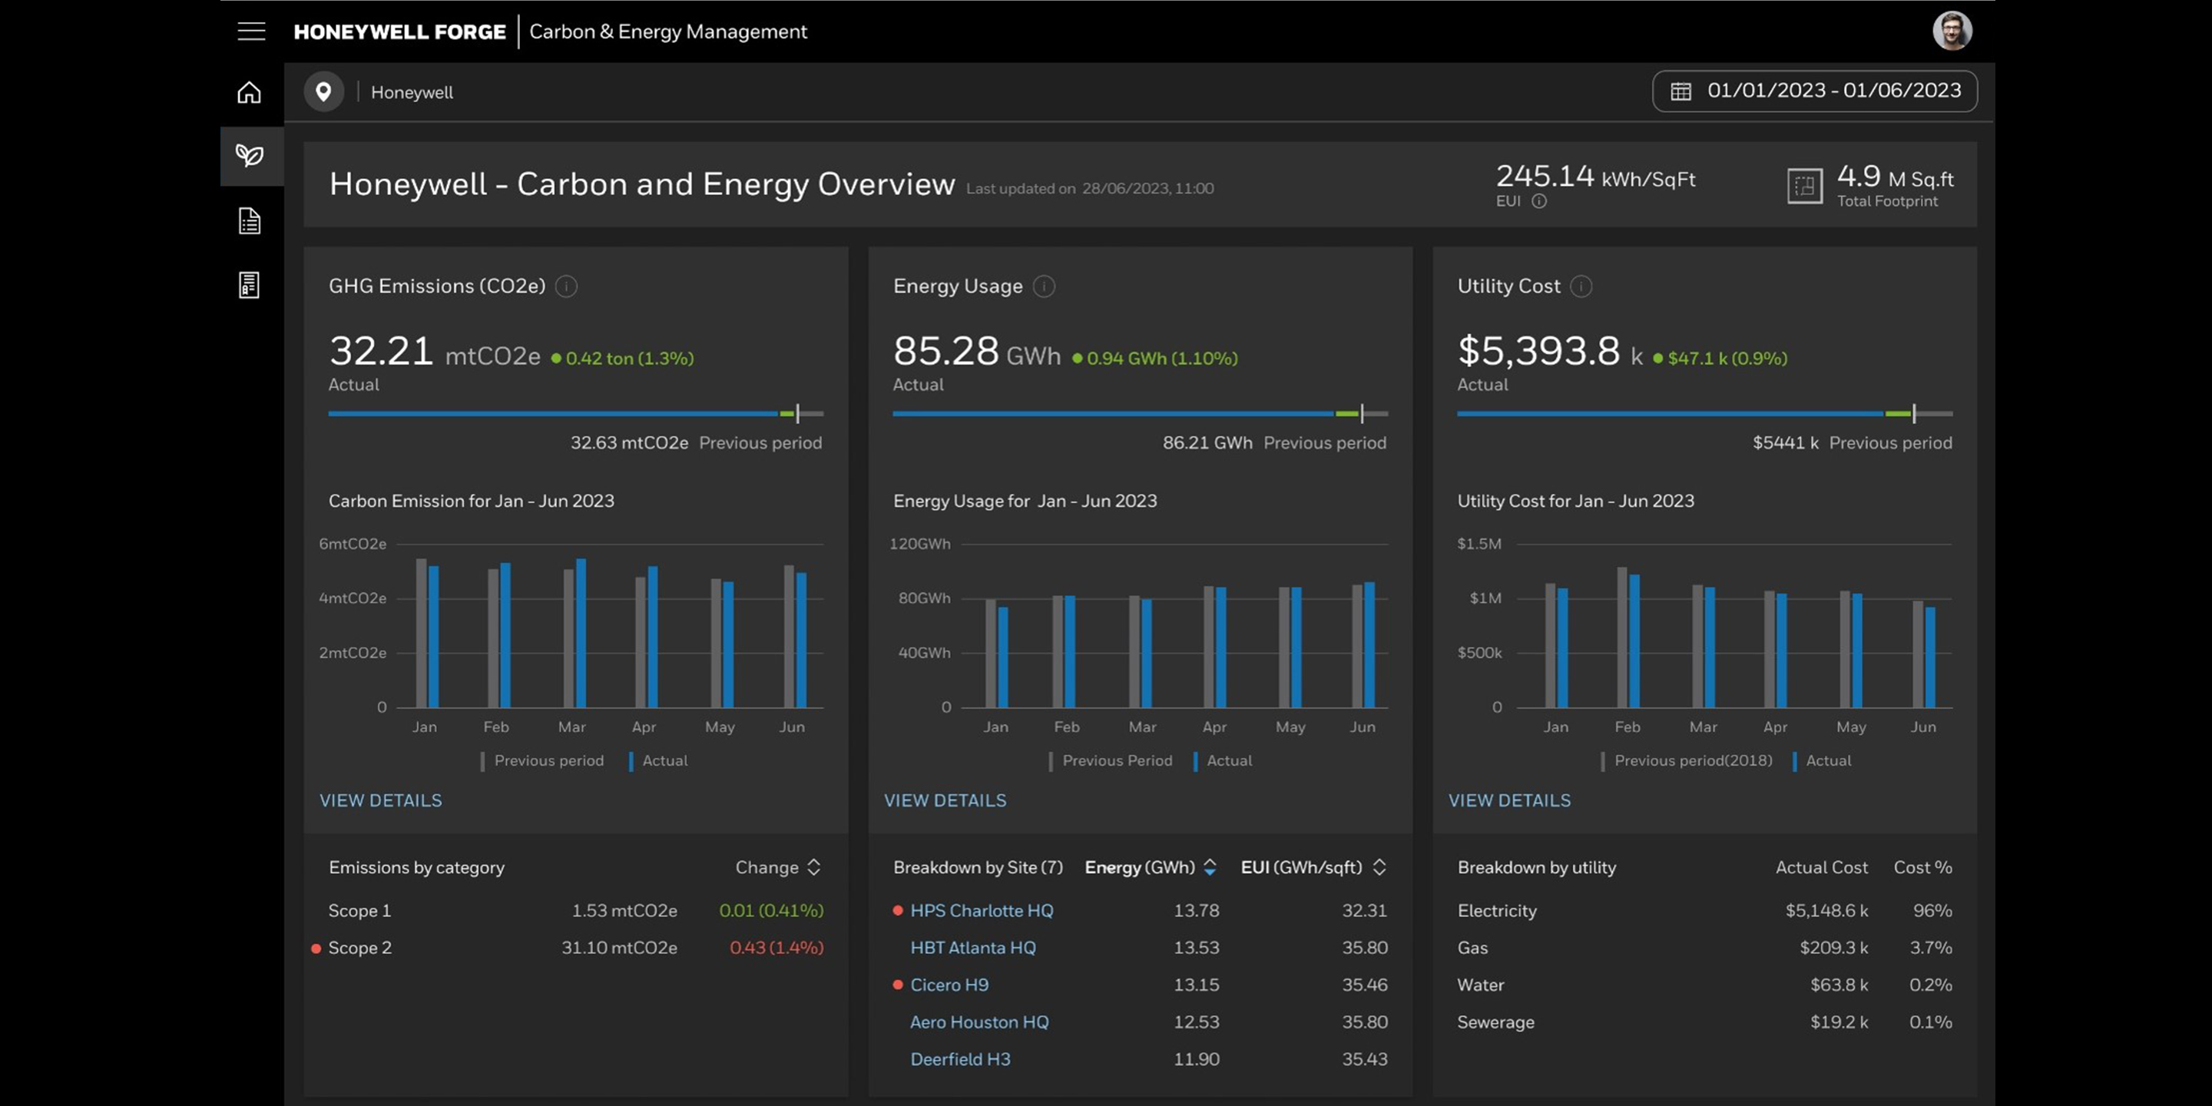Sort emissions by Change column

[x=813, y=867]
